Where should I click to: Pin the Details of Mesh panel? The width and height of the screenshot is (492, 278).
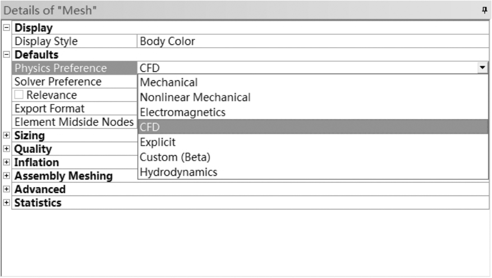click(484, 10)
